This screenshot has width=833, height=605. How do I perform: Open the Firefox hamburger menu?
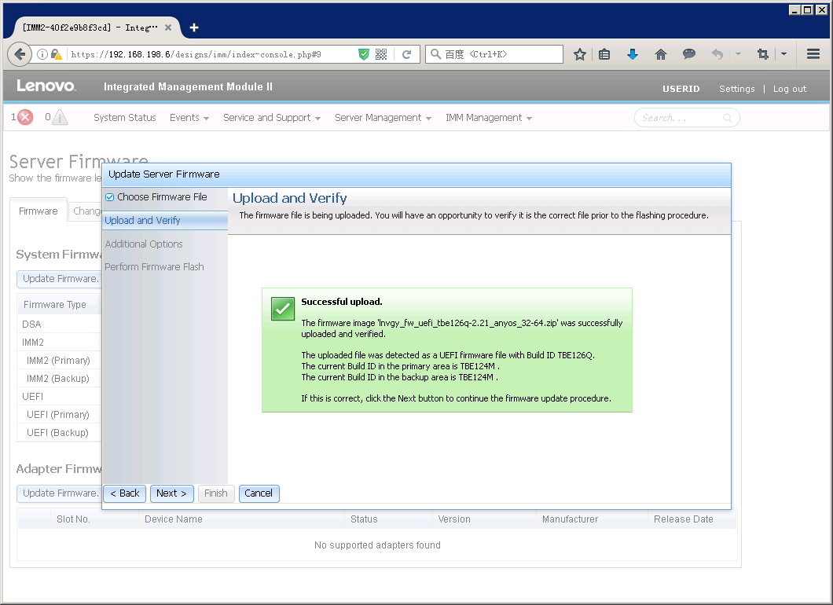(813, 54)
